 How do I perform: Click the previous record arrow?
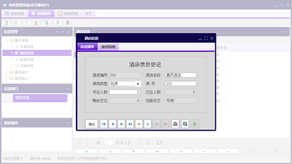pyautogui.click(x=112, y=124)
